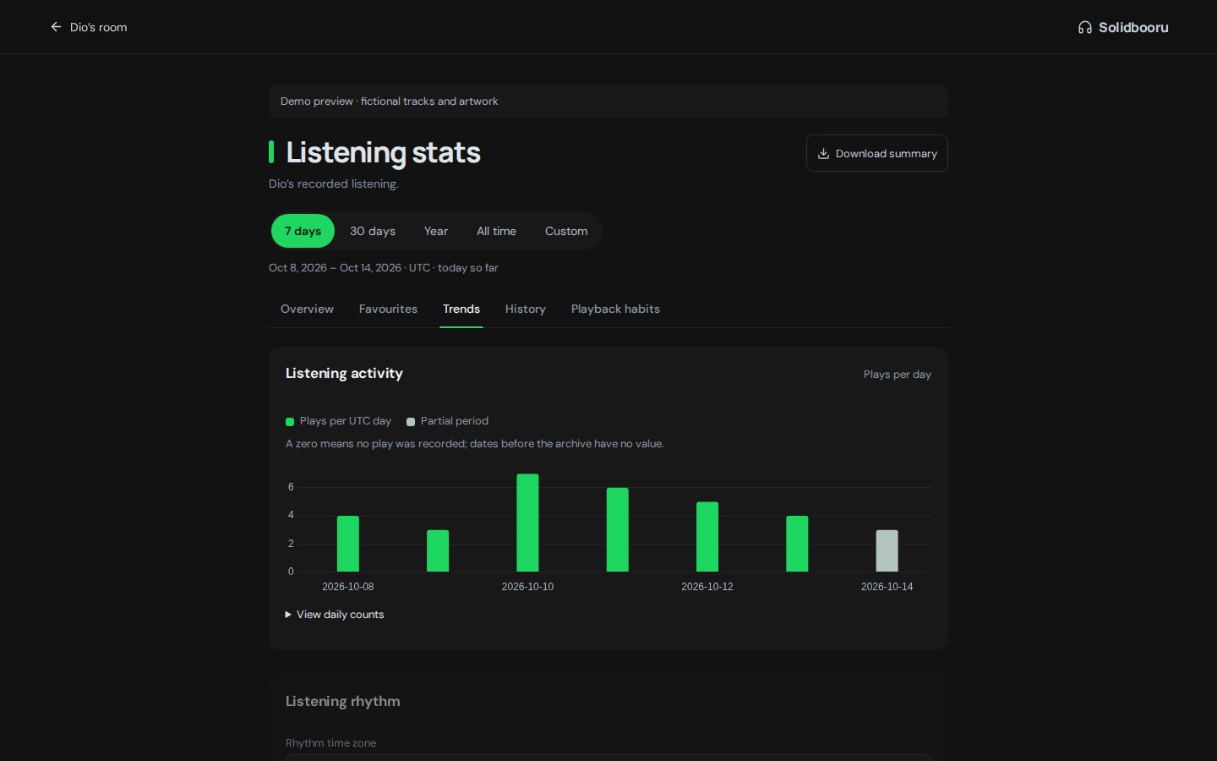Go back to Dio's room link
The image size is (1217, 761).
point(89,27)
